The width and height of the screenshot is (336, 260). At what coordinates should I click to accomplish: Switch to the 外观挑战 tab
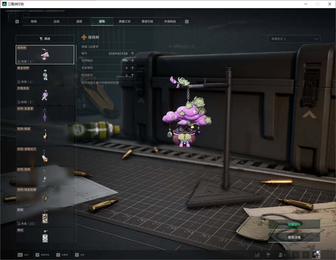170,21
